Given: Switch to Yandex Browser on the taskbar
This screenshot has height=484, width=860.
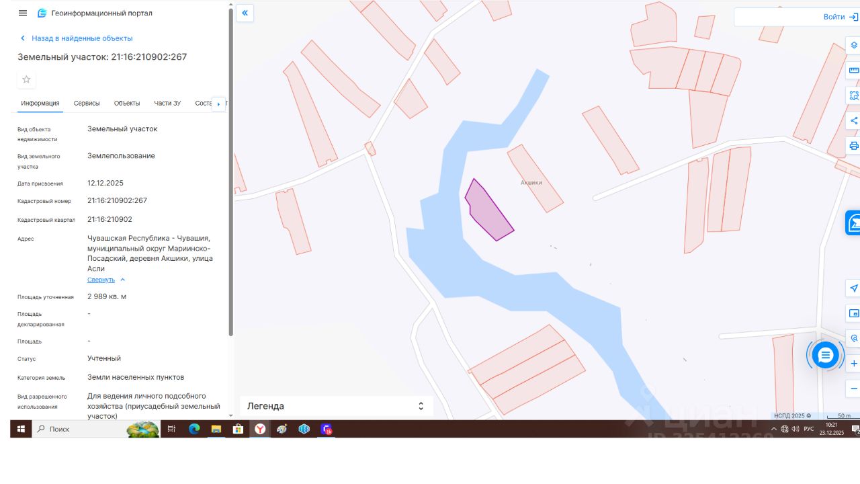Looking at the screenshot, I should point(260,429).
